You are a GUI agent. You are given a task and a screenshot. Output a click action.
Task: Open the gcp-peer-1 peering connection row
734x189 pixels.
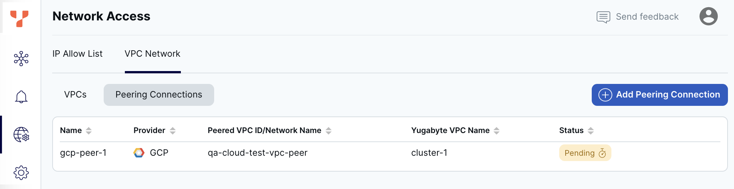pyautogui.click(x=83, y=153)
